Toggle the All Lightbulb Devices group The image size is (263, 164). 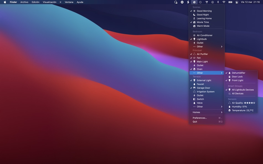point(241,90)
